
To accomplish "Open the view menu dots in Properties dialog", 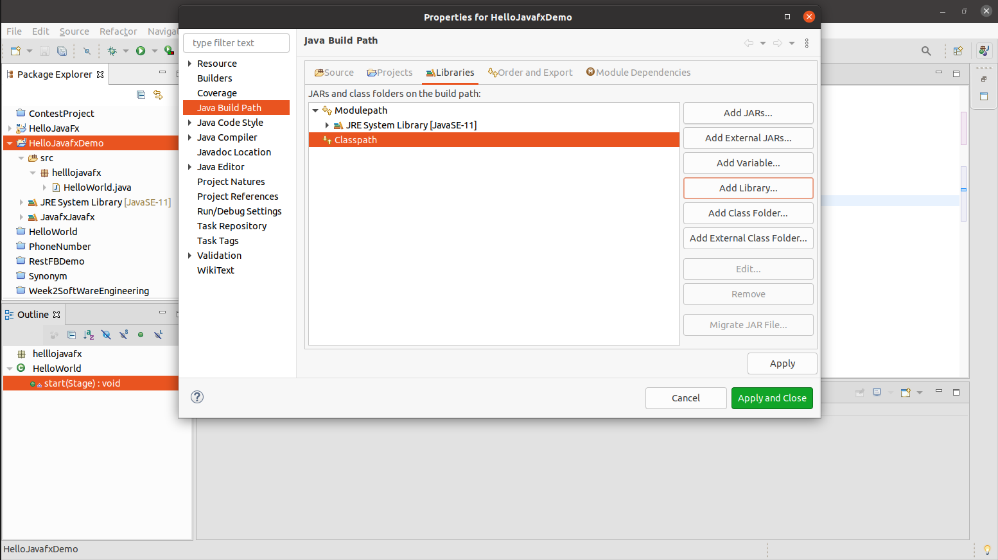I will tap(807, 43).
